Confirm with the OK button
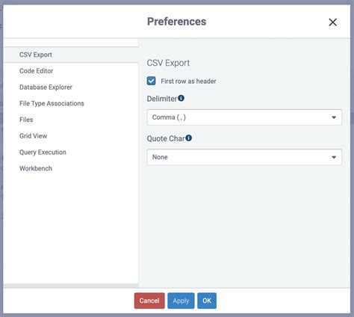This screenshot has height=317, width=354. tap(207, 301)
